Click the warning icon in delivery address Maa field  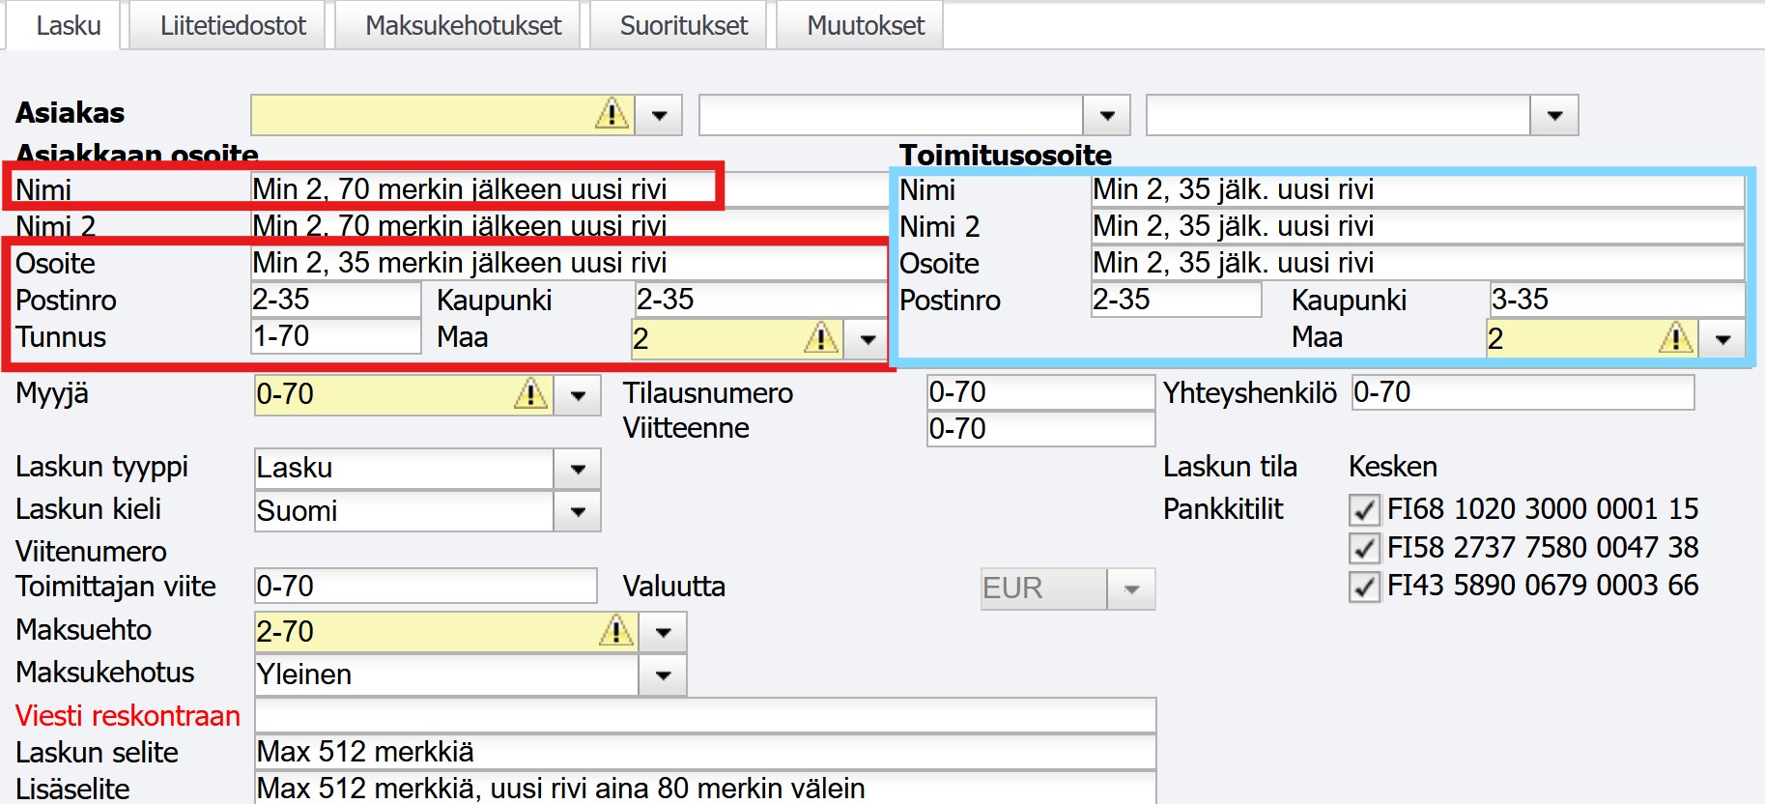point(1675,338)
